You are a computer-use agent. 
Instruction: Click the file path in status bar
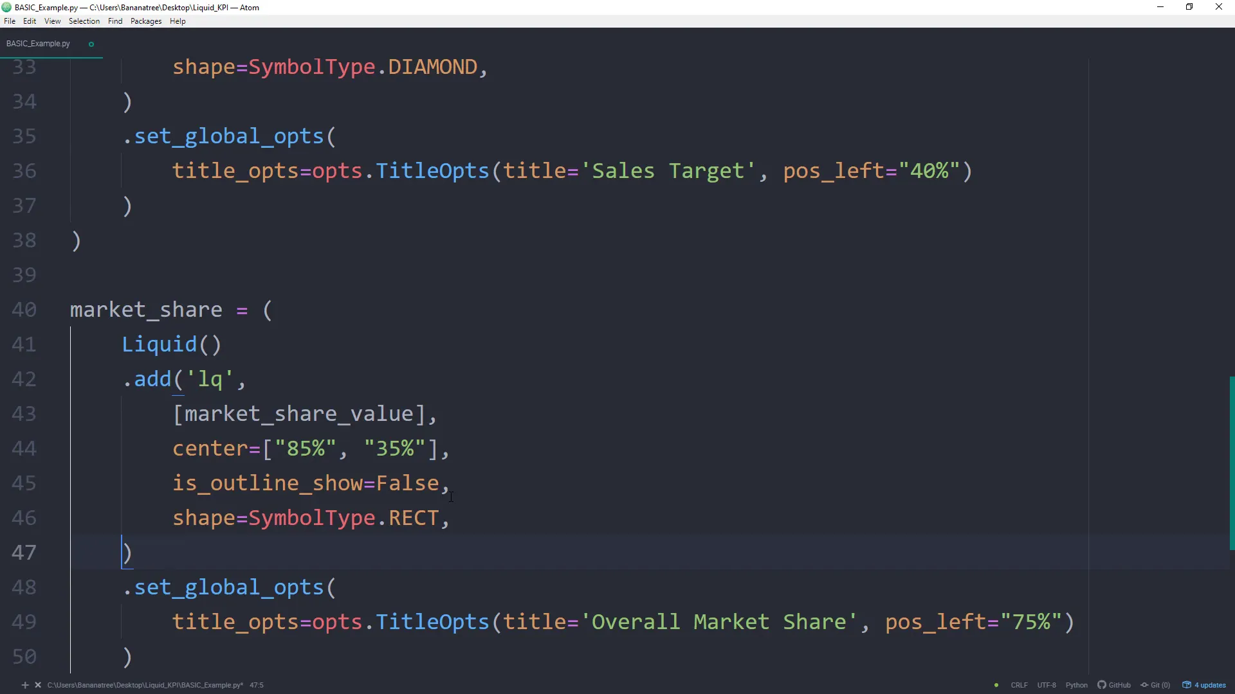(x=145, y=685)
